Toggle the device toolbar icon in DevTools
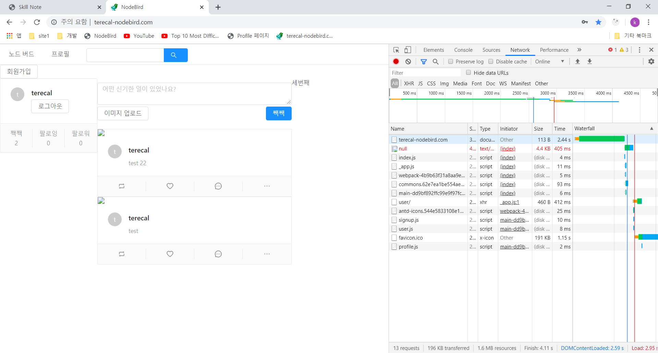Screen dimensions: 658x353 click(x=407, y=50)
